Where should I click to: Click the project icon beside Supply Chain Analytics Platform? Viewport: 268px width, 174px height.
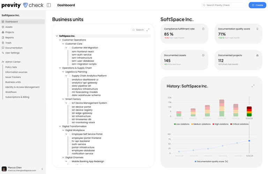click(70, 76)
